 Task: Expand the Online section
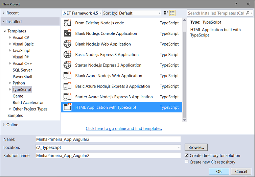pyautogui.click(x=4, y=125)
